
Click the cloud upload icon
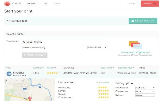click(133, 21)
